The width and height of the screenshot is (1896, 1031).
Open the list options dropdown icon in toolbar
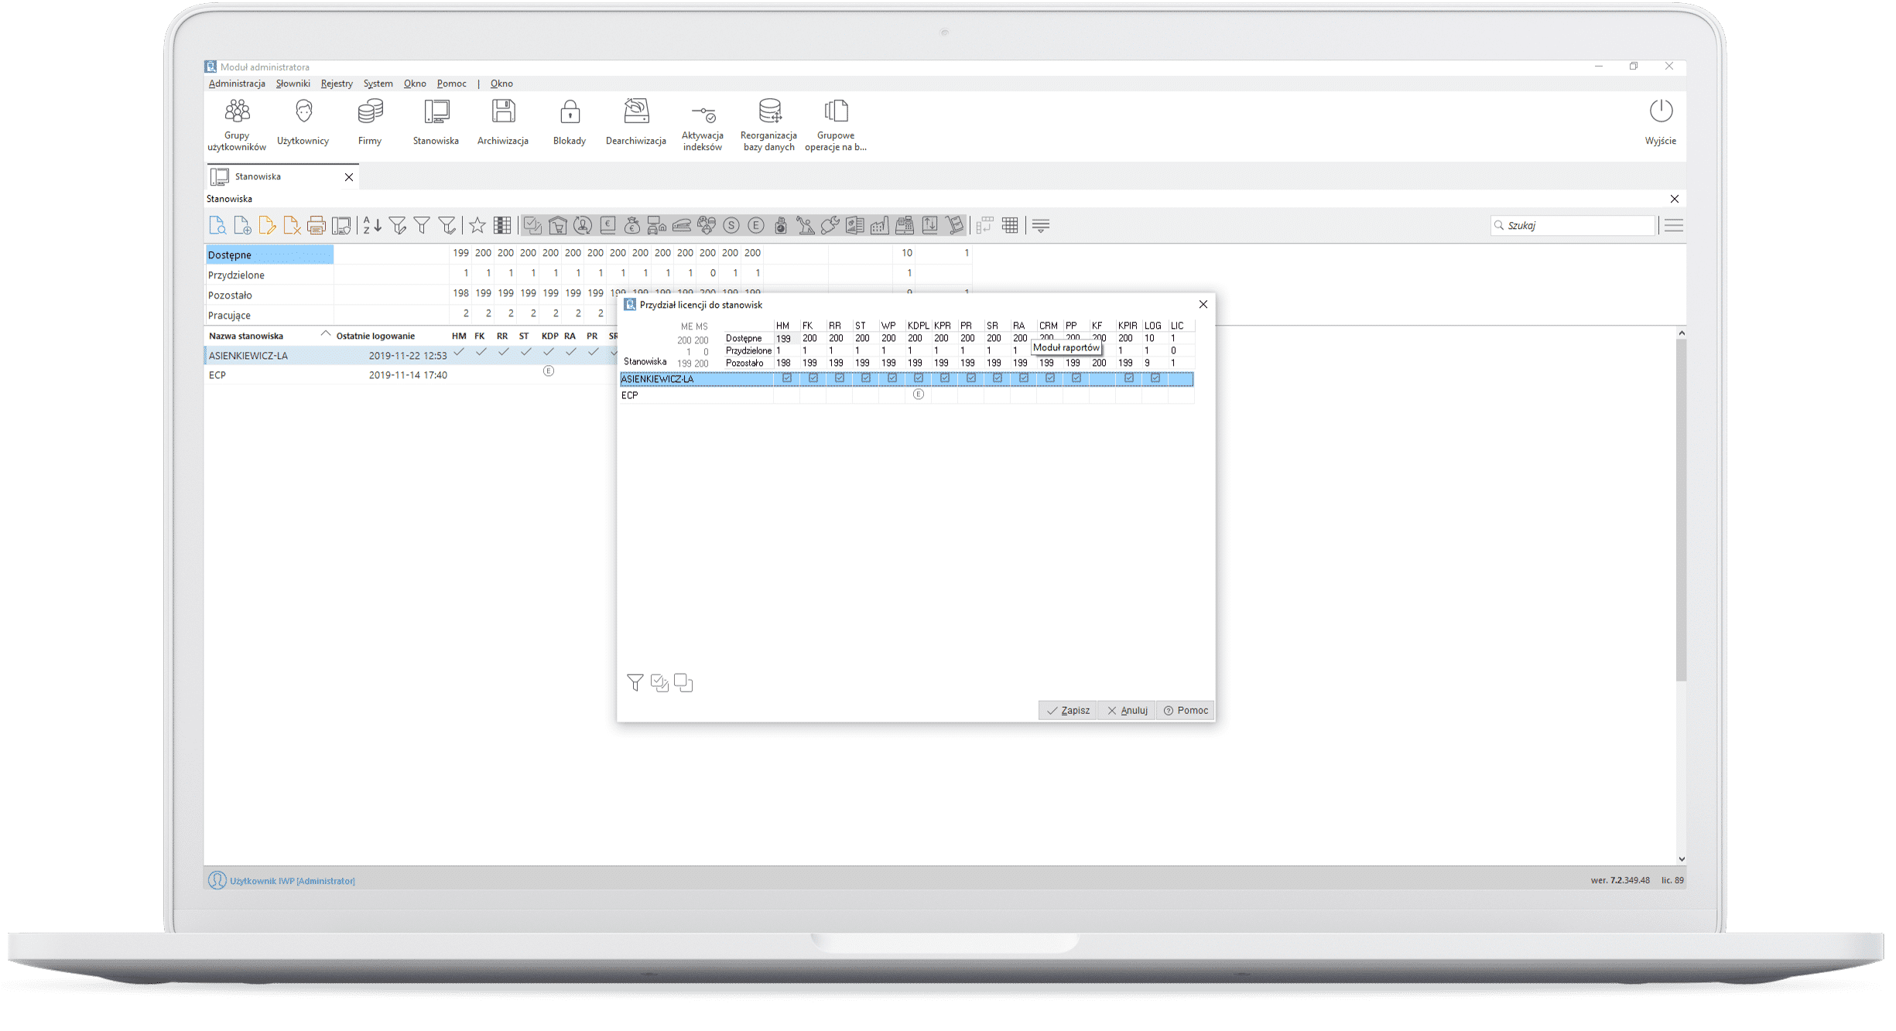(1041, 225)
